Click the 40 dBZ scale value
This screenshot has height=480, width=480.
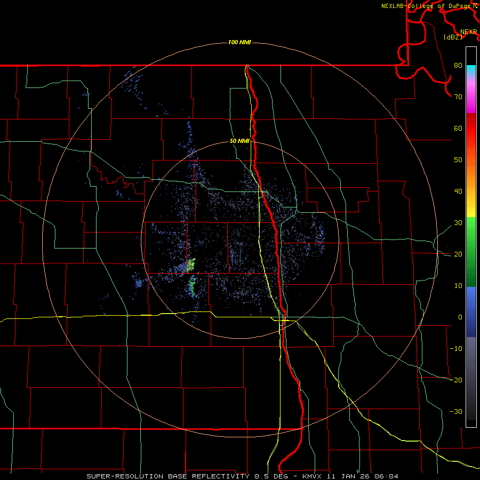[x=458, y=191]
